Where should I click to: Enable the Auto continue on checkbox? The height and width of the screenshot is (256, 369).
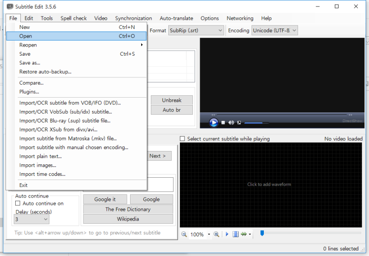[x=18, y=203]
